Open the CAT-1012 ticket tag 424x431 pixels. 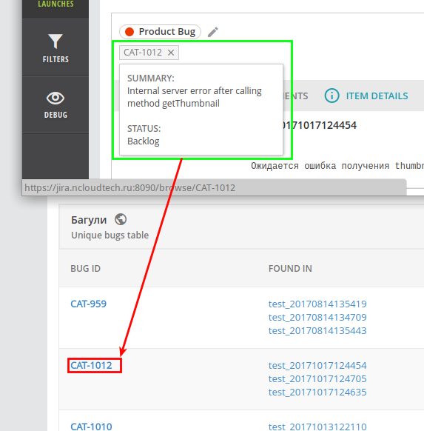pyautogui.click(x=143, y=53)
